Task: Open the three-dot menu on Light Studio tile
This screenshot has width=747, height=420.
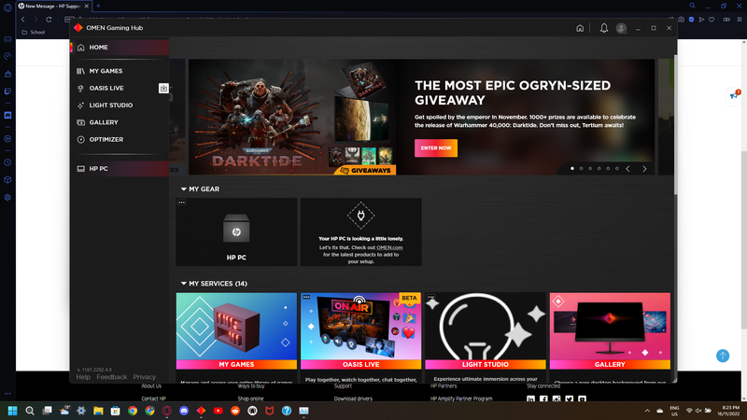Action: point(430,297)
